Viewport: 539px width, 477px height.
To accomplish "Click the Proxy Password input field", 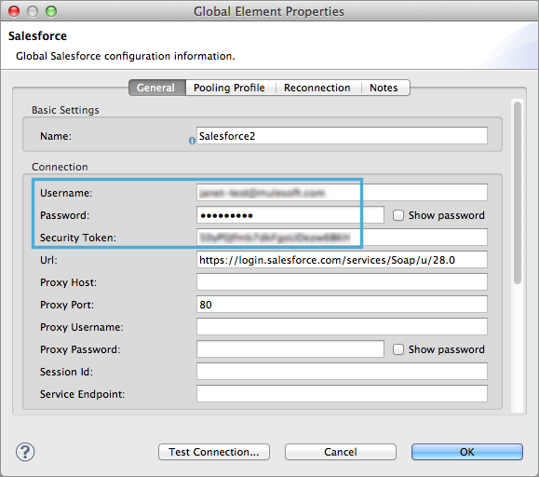I will (x=290, y=349).
